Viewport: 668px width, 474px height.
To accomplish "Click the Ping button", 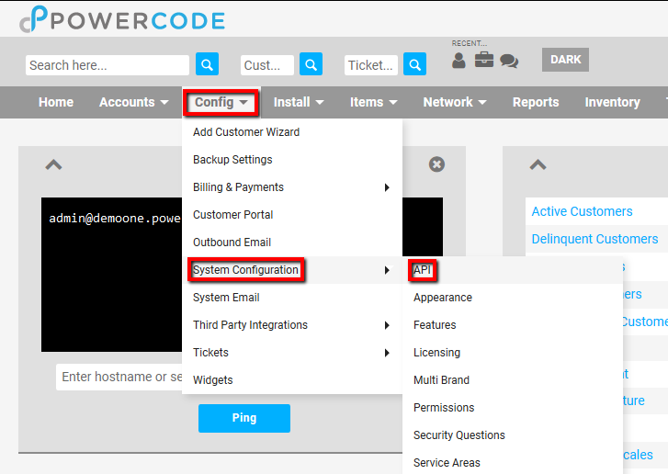I will click(244, 418).
